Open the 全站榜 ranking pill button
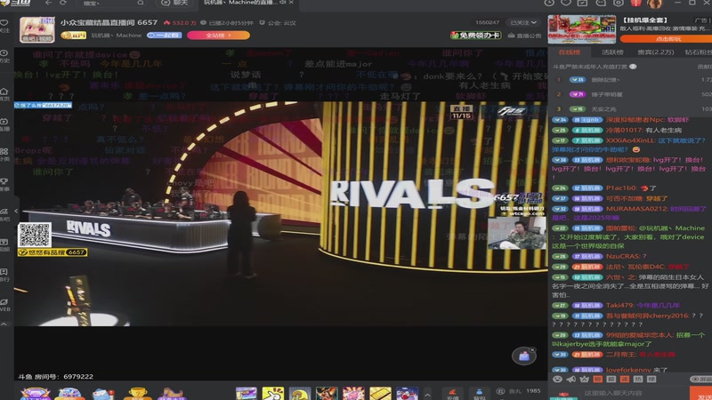Screen dimensions: 712x400 [x=218, y=36]
